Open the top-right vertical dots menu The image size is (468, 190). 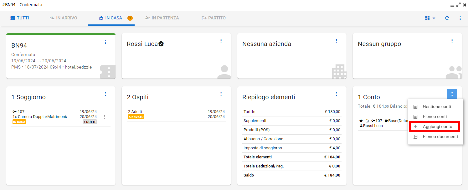460,18
